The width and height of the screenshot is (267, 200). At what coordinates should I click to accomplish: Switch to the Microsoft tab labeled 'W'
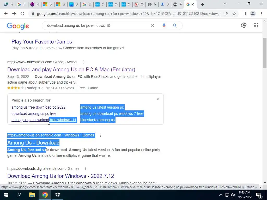pos(61,5)
